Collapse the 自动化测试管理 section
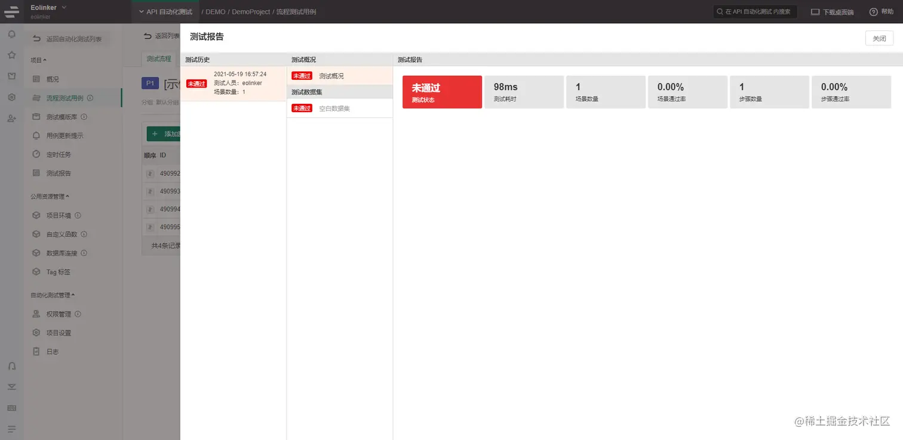Image resolution: width=903 pixels, height=440 pixels. [x=53, y=295]
